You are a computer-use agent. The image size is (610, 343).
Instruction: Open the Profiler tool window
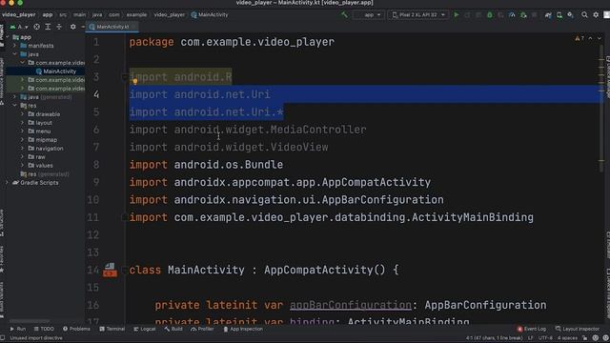tap(202, 329)
